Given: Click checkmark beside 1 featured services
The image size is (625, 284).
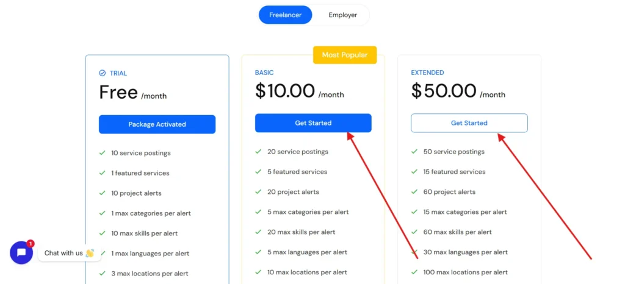Looking at the screenshot, I should 103,173.
